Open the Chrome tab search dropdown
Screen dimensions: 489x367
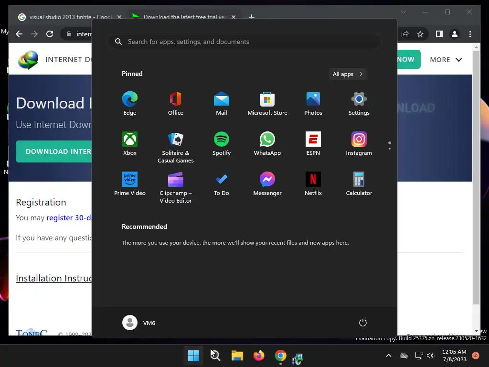point(403,12)
